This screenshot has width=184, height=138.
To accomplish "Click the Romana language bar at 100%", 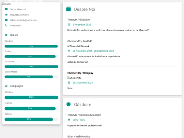I will click(x=31, y=97).
